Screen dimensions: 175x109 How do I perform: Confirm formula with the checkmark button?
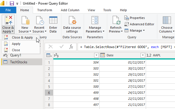click(x=61, y=47)
